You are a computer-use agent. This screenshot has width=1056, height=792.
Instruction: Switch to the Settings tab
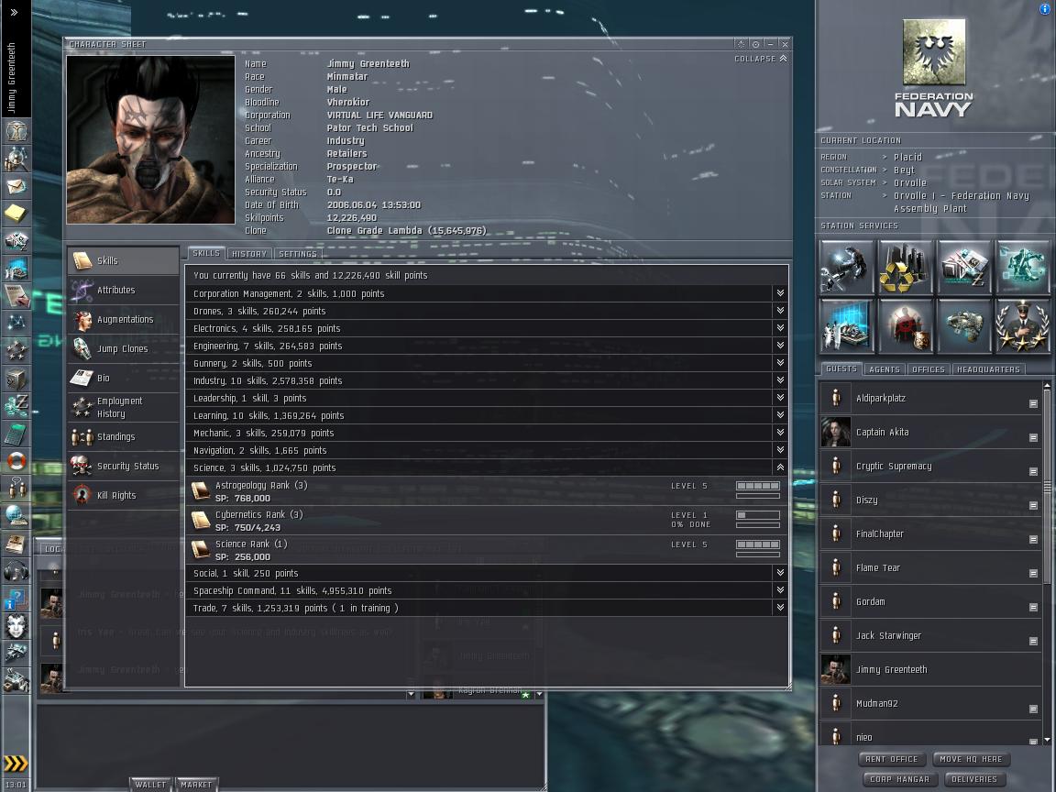click(x=298, y=254)
